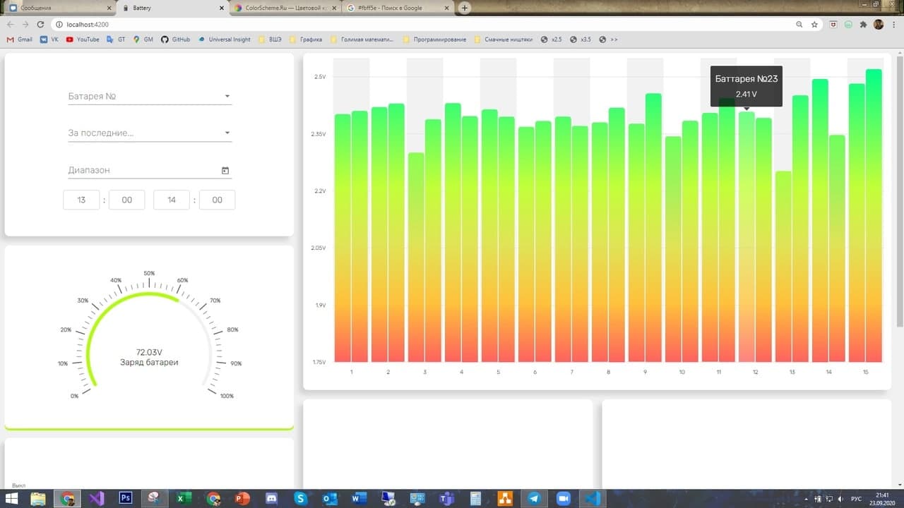Click the browser forward arrow
Image resolution: width=904 pixels, height=508 pixels.
(x=25, y=24)
